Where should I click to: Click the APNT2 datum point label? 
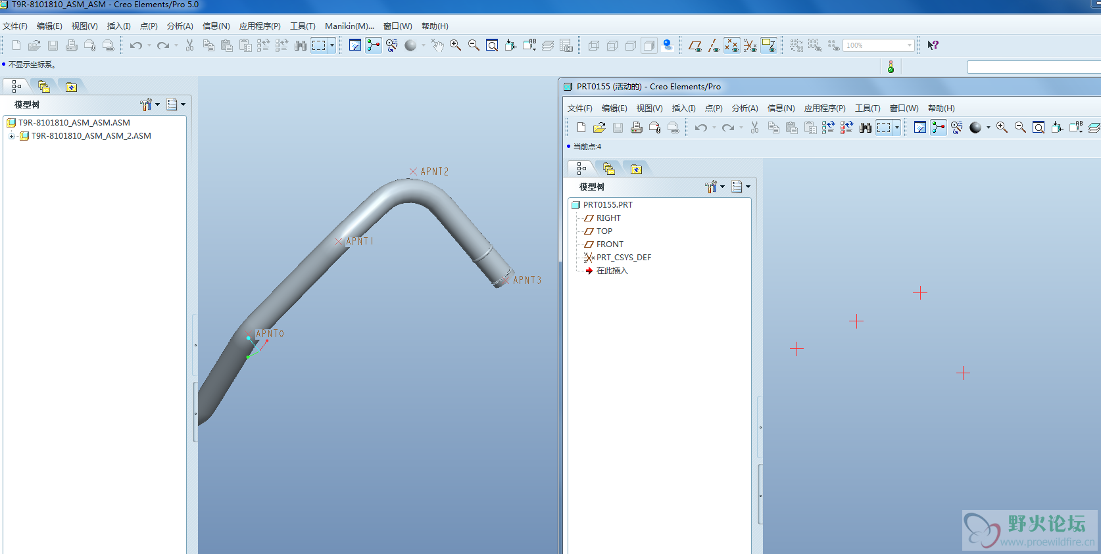coord(434,172)
